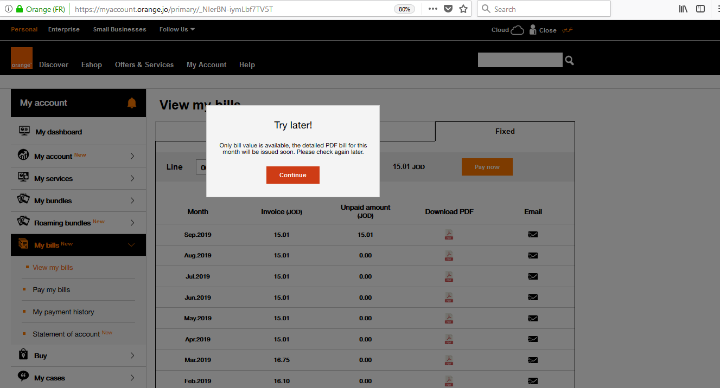Go to the Small Businesses section
This screenshot has height=388, width=720.
click(x=120, y=29)
